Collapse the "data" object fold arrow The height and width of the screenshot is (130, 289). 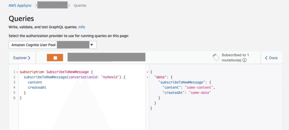point(147,77)
